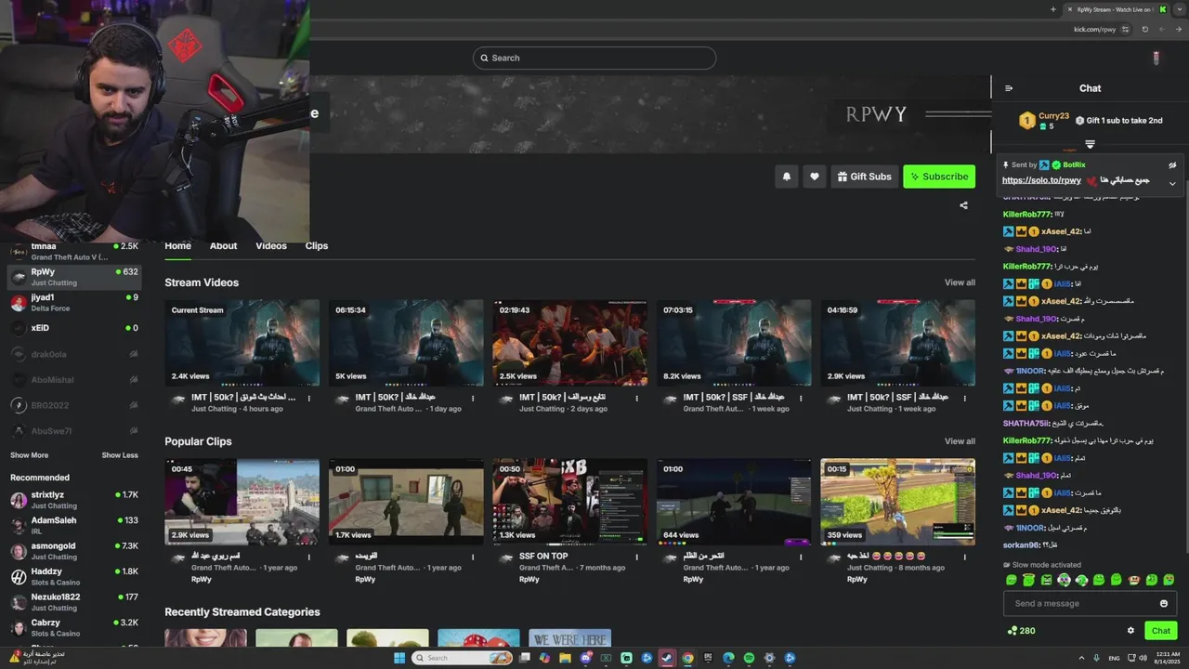Open the Gift Subs button
The image size is (1189, 669).
[864, 177]
